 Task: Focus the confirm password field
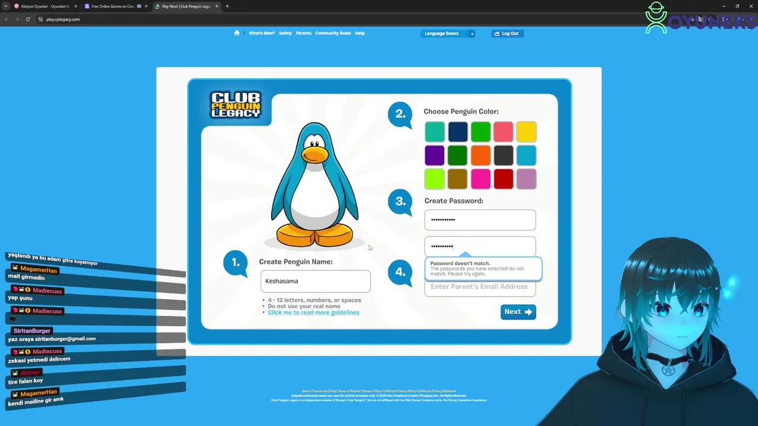pyautogui.click(x=480, y=246)
